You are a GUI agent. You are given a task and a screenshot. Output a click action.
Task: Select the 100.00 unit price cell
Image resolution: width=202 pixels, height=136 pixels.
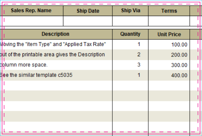click(169, 44)
